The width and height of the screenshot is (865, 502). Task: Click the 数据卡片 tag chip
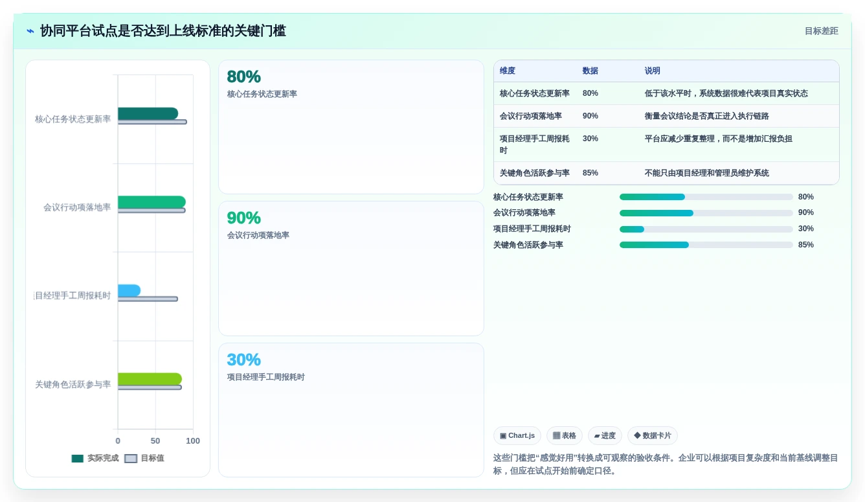click(x=653, y=436)
